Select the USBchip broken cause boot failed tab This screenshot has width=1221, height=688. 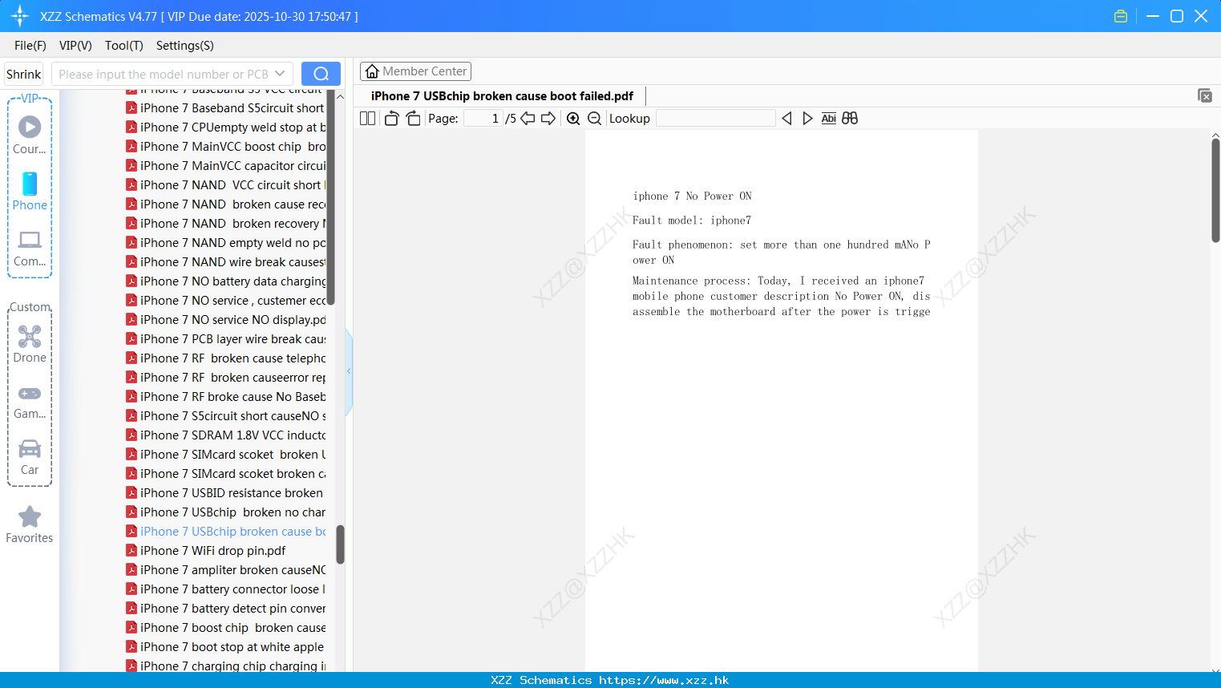tap(502, 96)
